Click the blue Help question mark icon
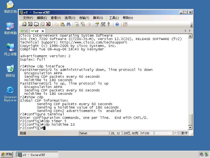 117,24
